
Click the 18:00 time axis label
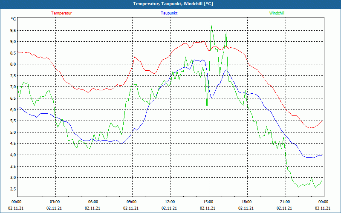pos(246,202)
